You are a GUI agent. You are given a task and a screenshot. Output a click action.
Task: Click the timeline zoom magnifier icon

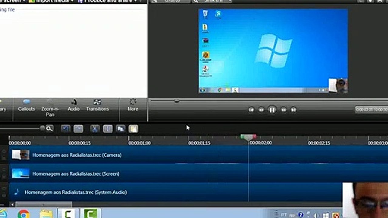coord(49,129)
